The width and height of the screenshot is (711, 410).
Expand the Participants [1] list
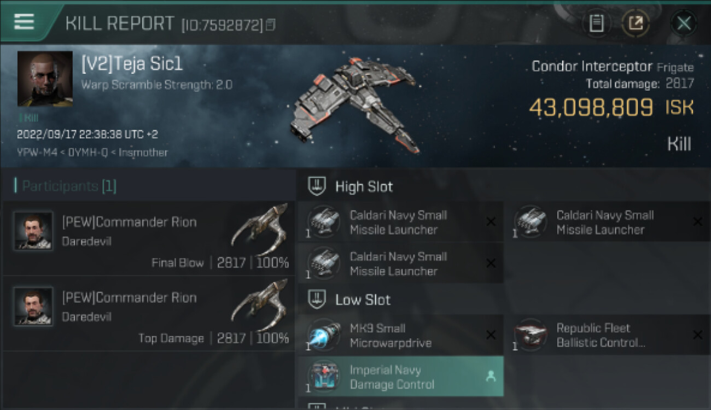click(66, 186)
